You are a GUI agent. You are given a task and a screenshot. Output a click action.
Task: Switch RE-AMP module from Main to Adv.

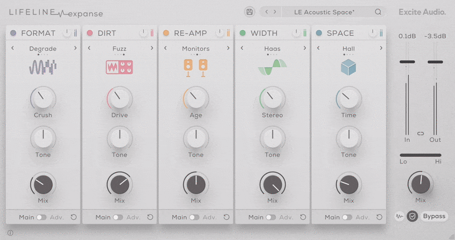pyautogui.click(x=194, y=217)
